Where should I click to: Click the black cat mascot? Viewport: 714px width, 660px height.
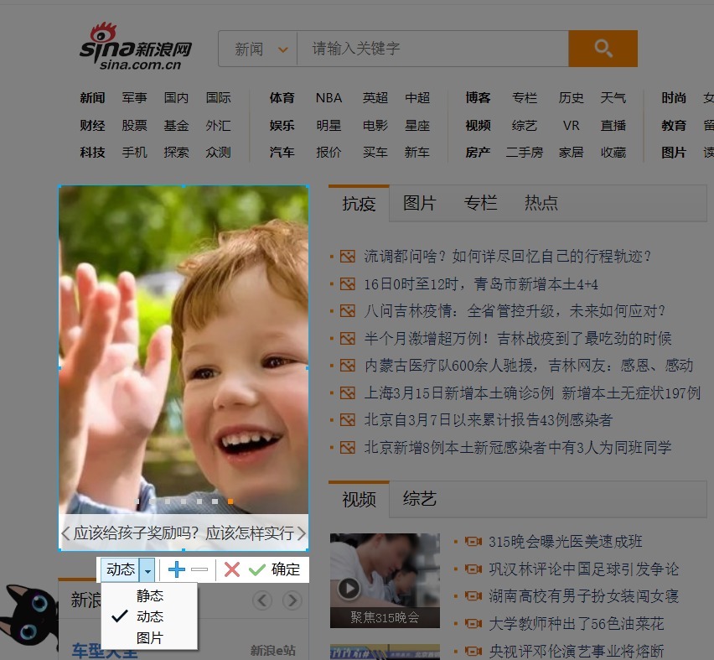tap(29, 616)
